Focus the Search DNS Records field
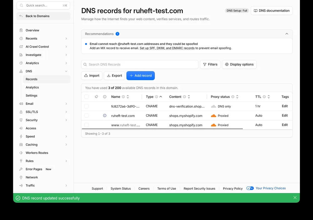This screenshot has height=220, width=313. 140,64
